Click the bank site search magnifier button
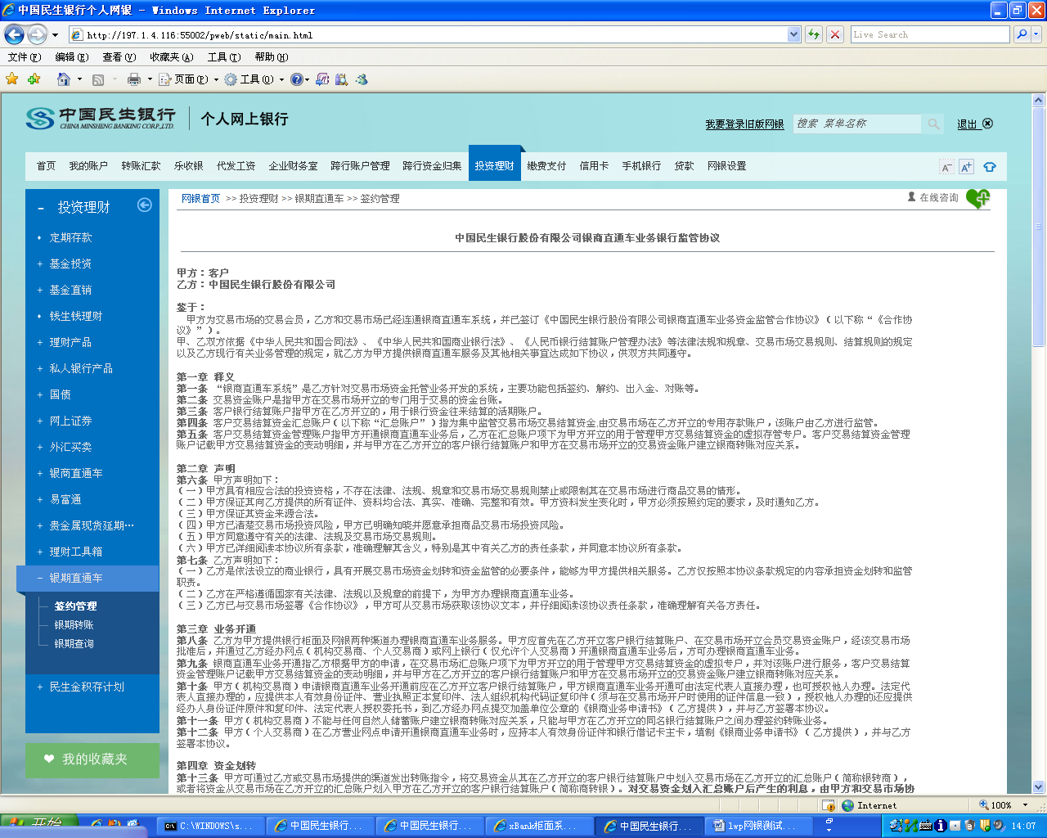This screenshot has height=838, width=1047. pos(932,124)
